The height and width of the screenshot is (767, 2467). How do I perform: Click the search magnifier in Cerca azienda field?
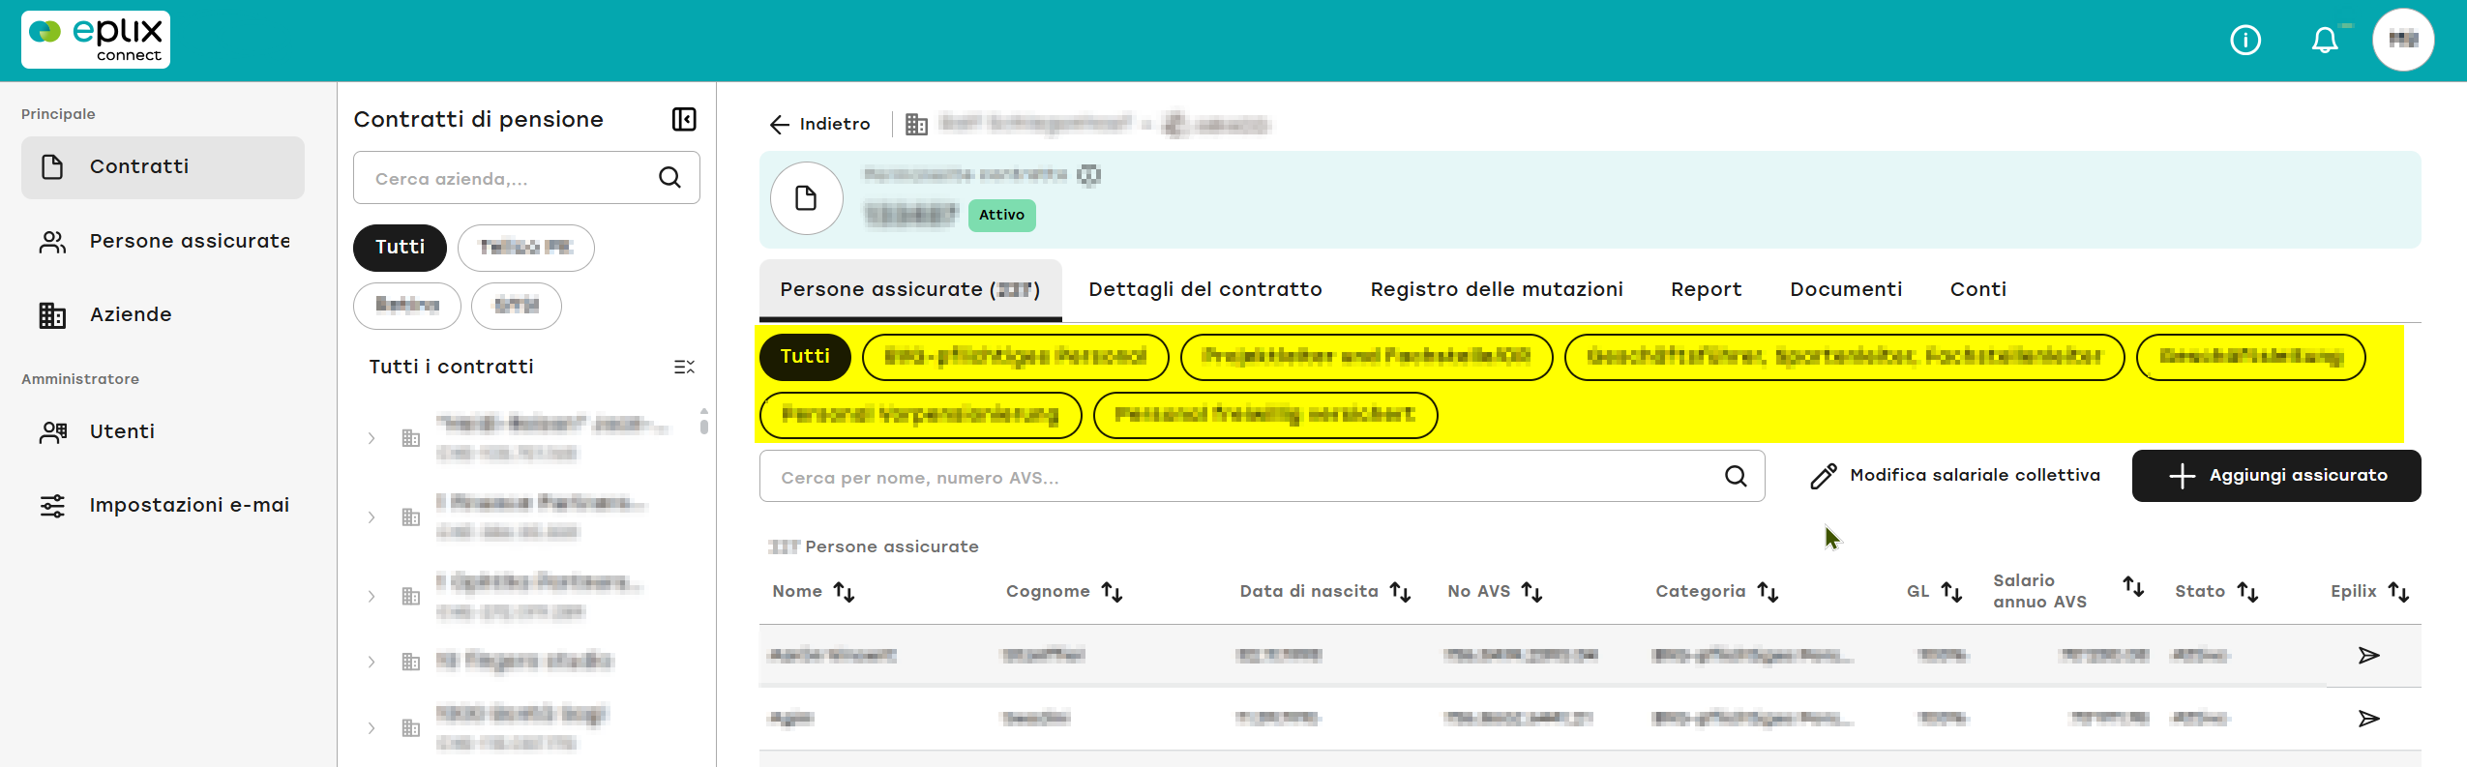(x=669, y=177)
